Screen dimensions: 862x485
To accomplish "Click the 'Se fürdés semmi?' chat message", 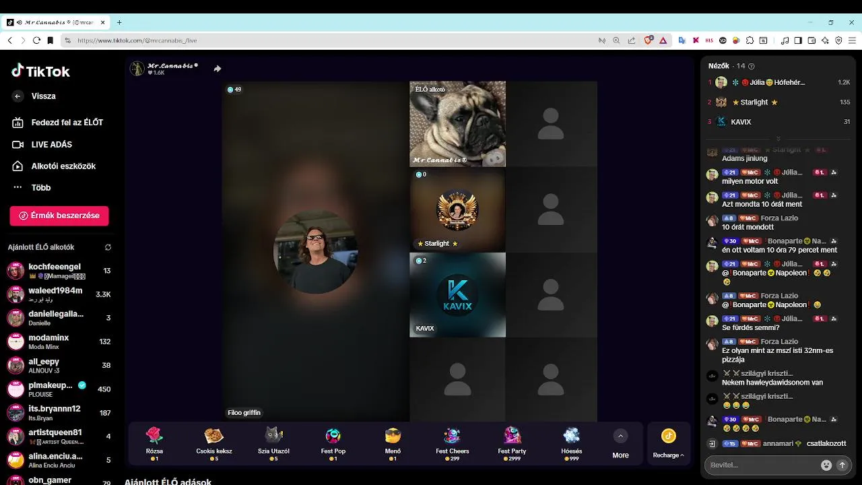I will pos(750,328).
